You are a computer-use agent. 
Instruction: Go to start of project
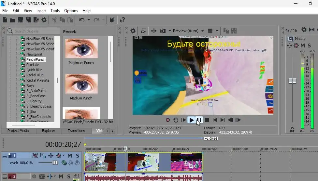pyautogui.click(x=215, y=120)
